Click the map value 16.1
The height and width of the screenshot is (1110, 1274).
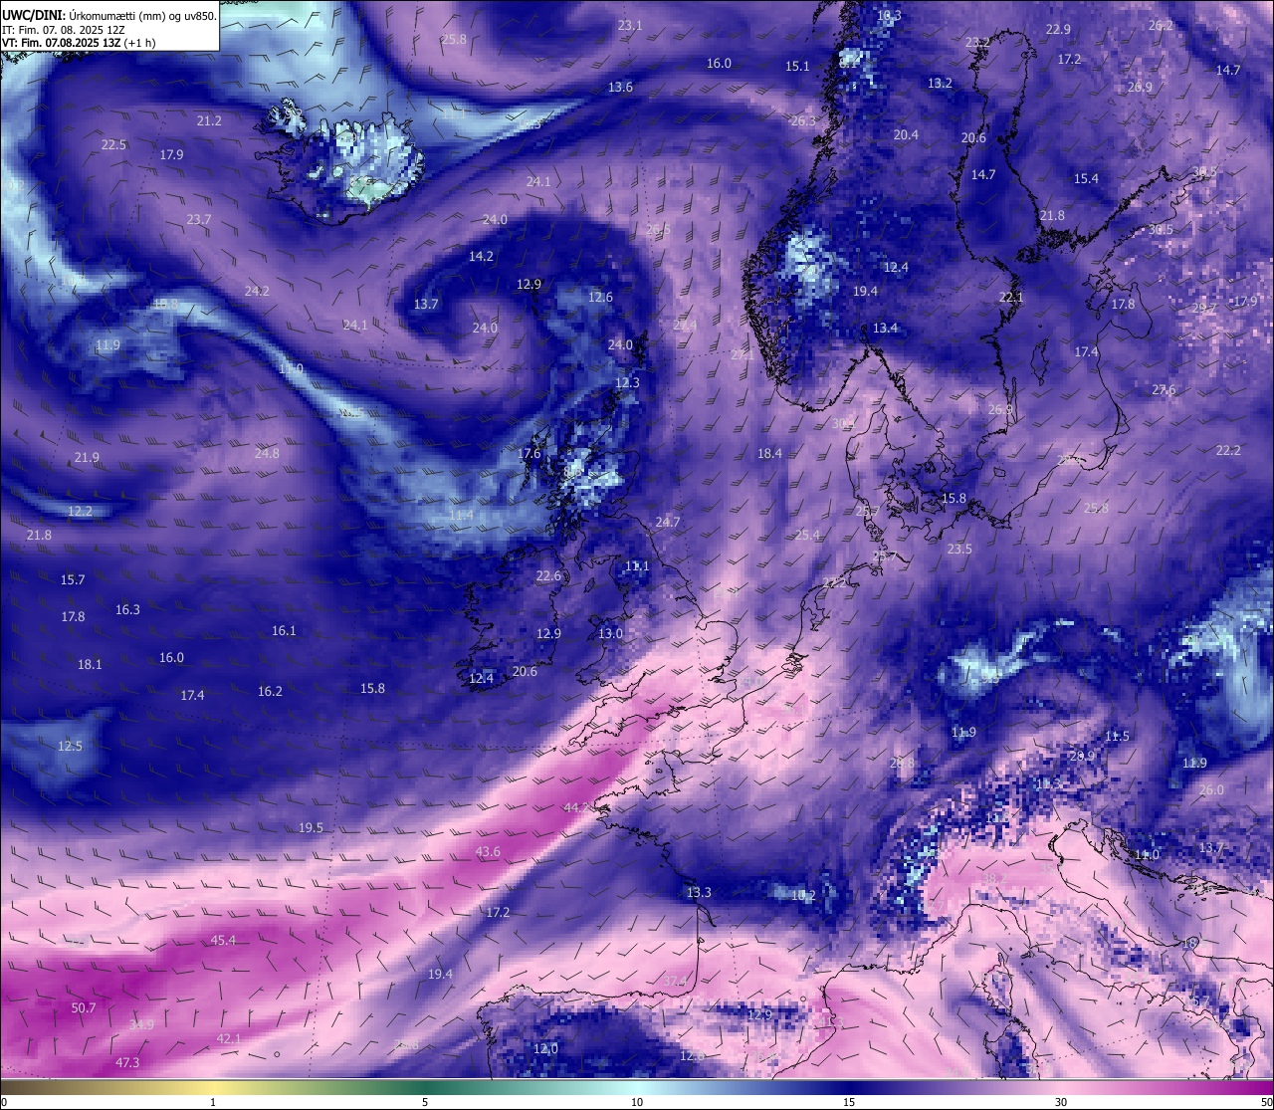284,630
